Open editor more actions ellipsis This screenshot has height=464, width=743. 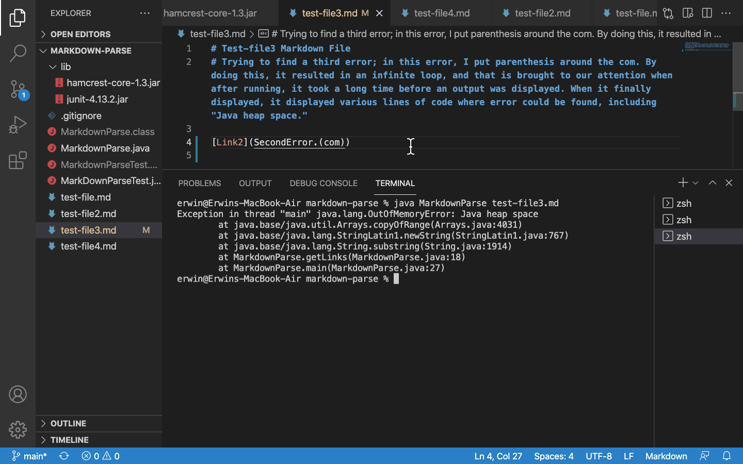pyautogui.click(x=726, y=13)
